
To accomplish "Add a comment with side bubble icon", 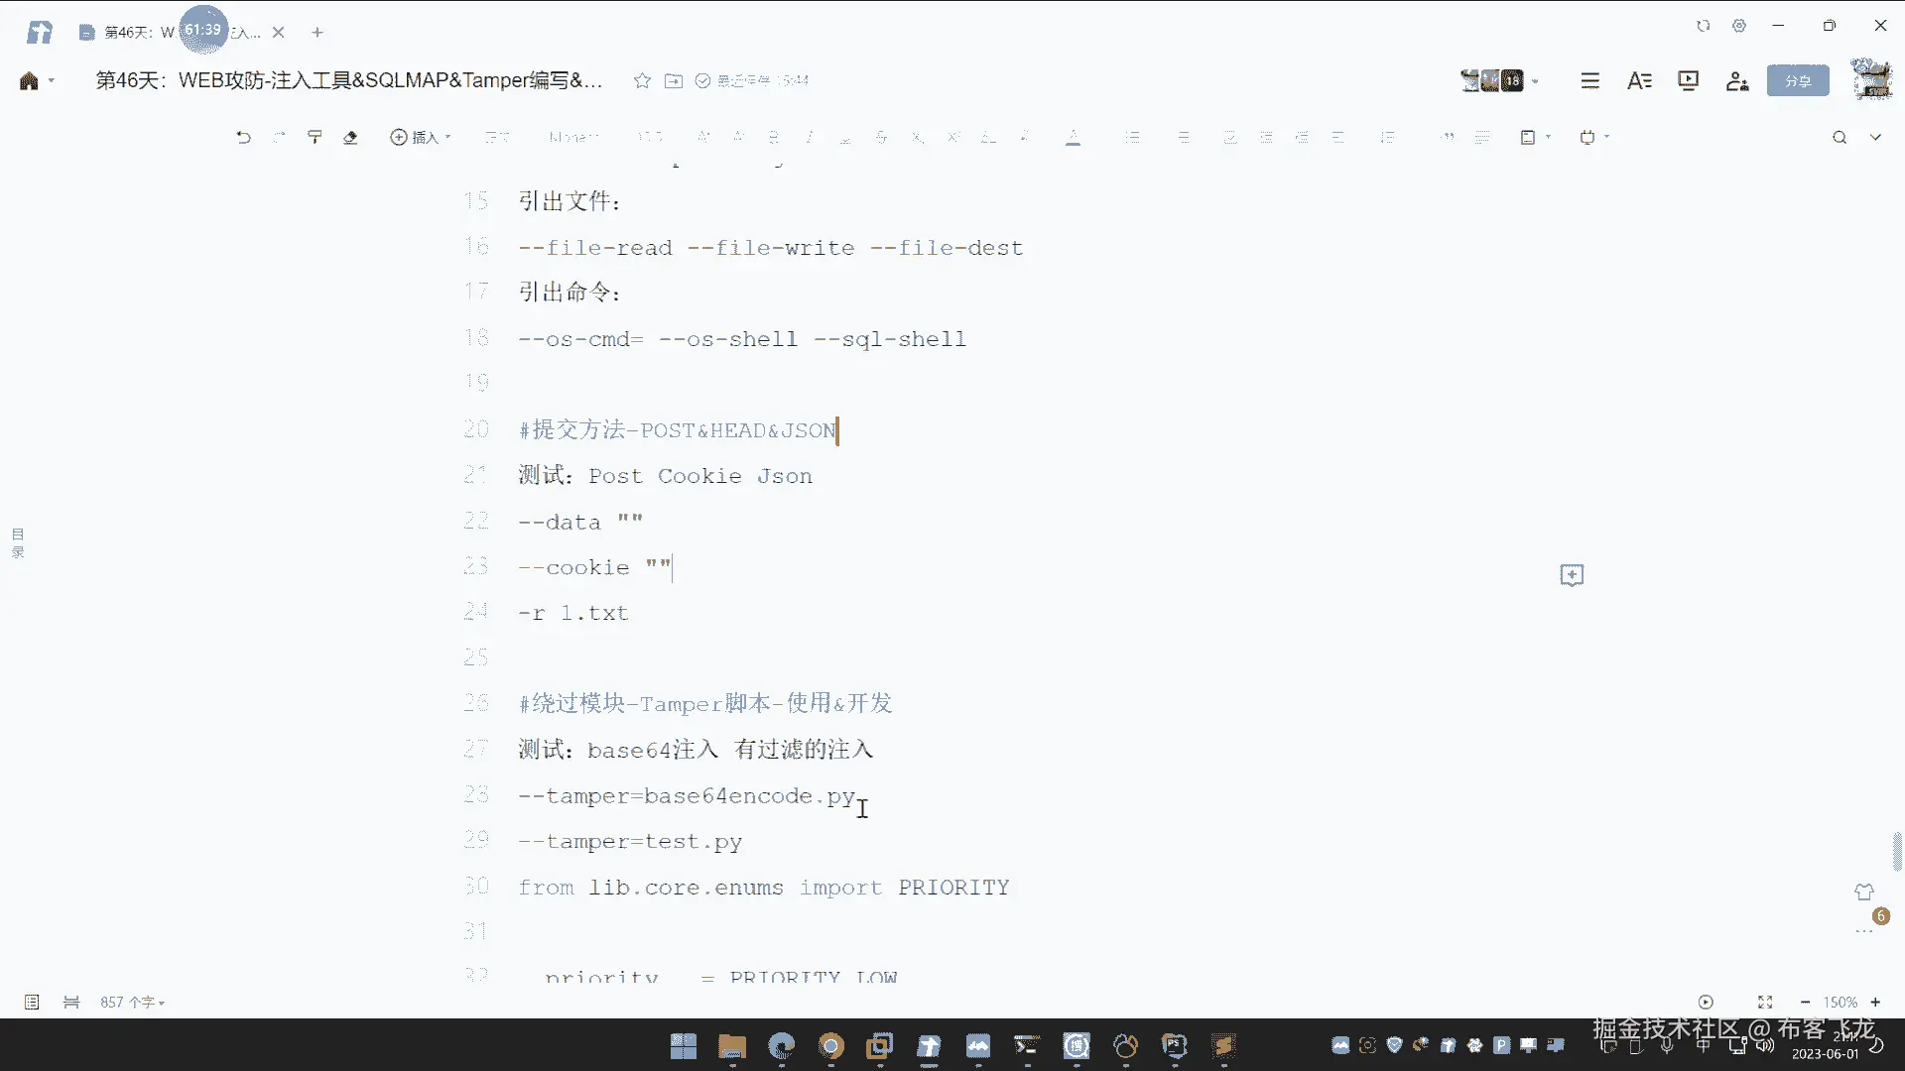I will (x=1572, y=575).
